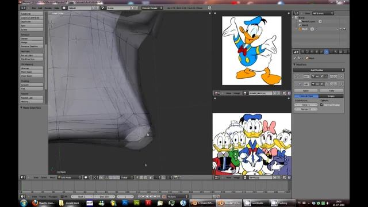Open the Help menu
This screenshot has height=207, width=368.
56,8
